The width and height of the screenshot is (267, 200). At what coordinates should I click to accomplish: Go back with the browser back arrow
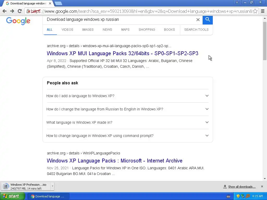5,11
